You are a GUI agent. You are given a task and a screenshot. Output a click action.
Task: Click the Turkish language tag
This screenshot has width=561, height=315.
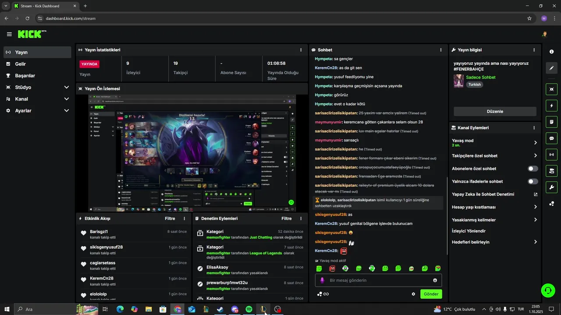[474, 84]
